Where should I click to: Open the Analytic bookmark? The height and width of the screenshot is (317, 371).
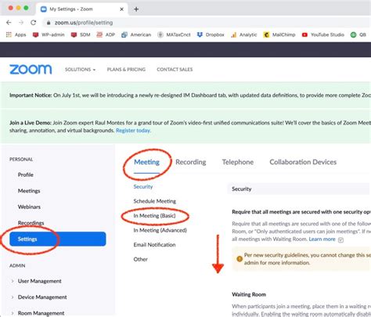244,34
